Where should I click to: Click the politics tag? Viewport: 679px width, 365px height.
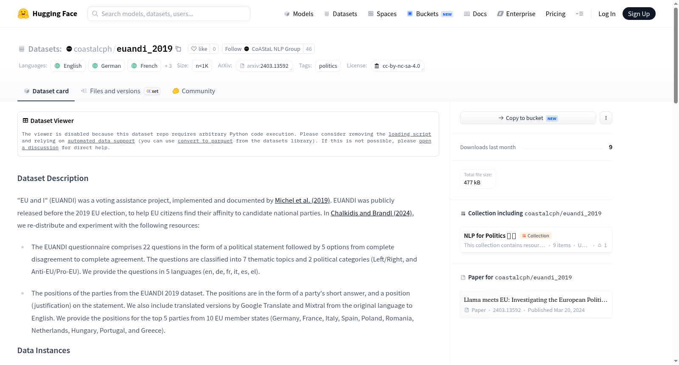coord(328,66)
